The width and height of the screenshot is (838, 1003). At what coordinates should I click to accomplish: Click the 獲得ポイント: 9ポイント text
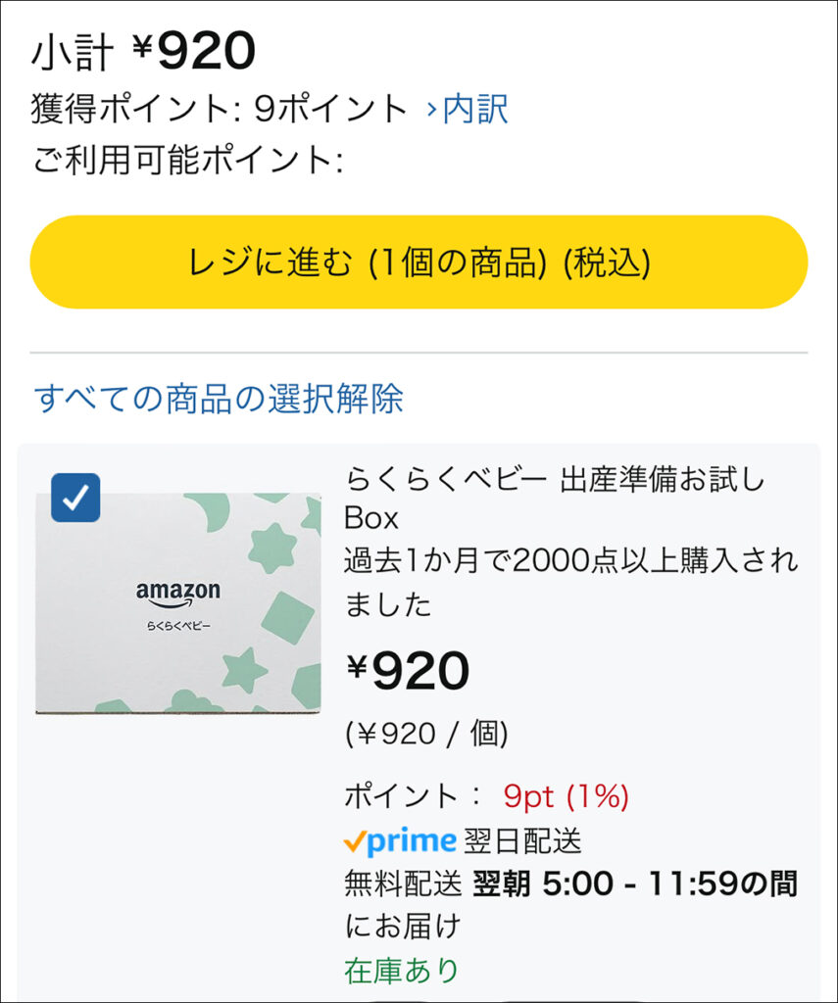pyautogui.click(x=219, y=109)
